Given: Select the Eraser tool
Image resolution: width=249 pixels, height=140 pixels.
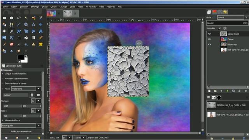Looking at the screenshot, I should pyautogui.click(x=12, y=44).
